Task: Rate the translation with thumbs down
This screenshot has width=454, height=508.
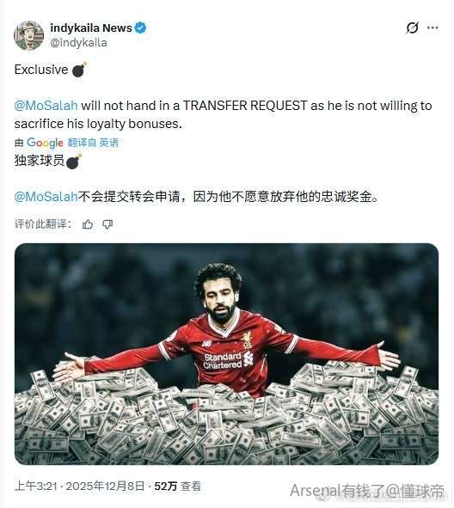Action: [x=107, y=224]
